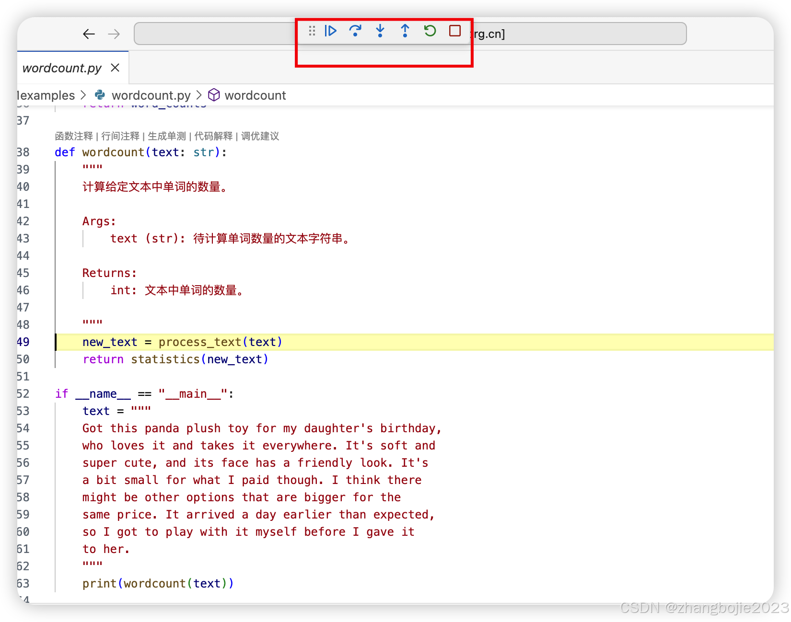Click 'Got this panda plush toy' line
This screenshot has width=791, height=622.
point(262,428)
